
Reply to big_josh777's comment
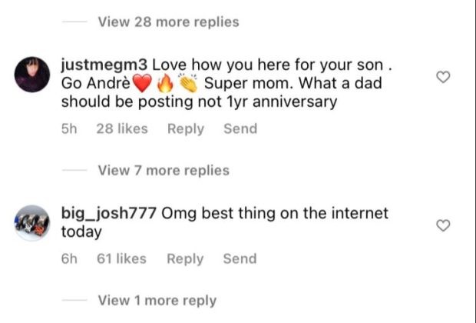(185, 259)
